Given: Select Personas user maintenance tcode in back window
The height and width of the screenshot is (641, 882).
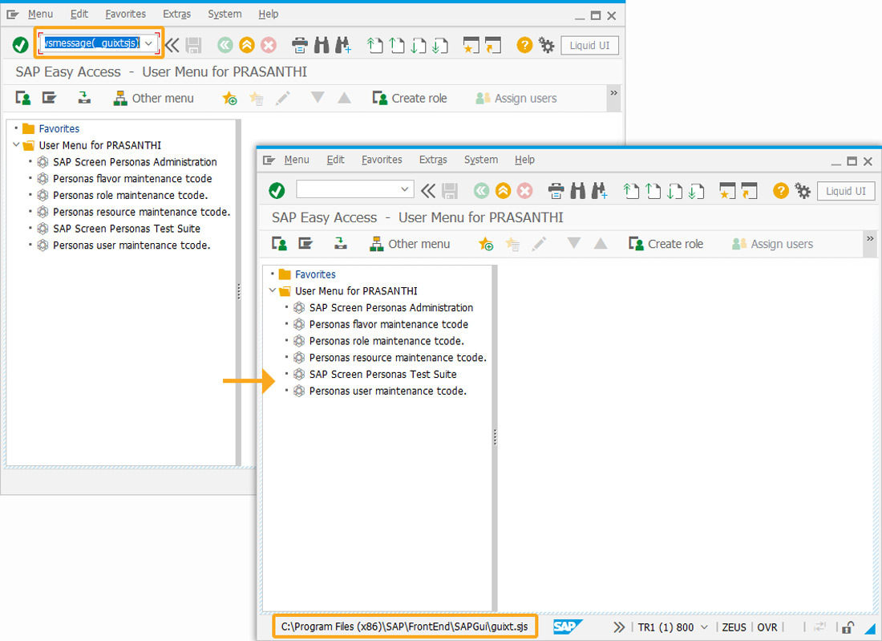Looking at the screenshot, I should pos(123,245).
